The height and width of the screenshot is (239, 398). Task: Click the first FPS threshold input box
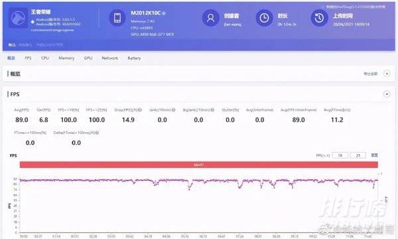[340, 155]
